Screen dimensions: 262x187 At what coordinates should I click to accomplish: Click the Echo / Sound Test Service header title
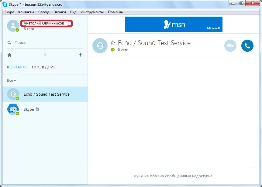154,43
